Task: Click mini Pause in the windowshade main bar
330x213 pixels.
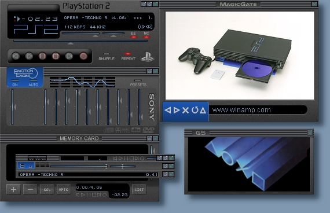Action: coord(126,158)
